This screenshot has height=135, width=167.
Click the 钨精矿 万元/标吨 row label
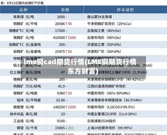coord(27,86)
